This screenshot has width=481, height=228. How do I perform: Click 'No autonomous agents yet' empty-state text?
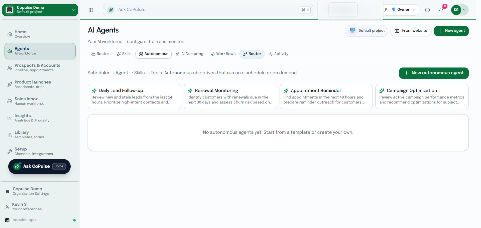coord(278,132)
